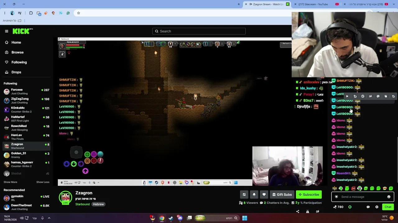Close the Zzagron Stream tab
The height and width of the screenshot is (223, 398).
(246, 4)
